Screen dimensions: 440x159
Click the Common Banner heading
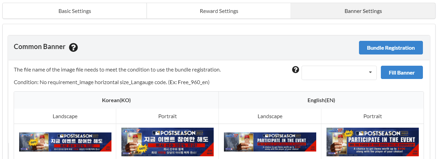(x=40, y=47)
